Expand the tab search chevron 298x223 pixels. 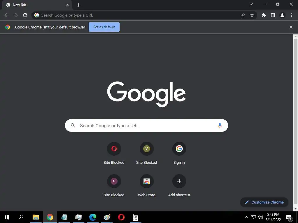(251, 4)
